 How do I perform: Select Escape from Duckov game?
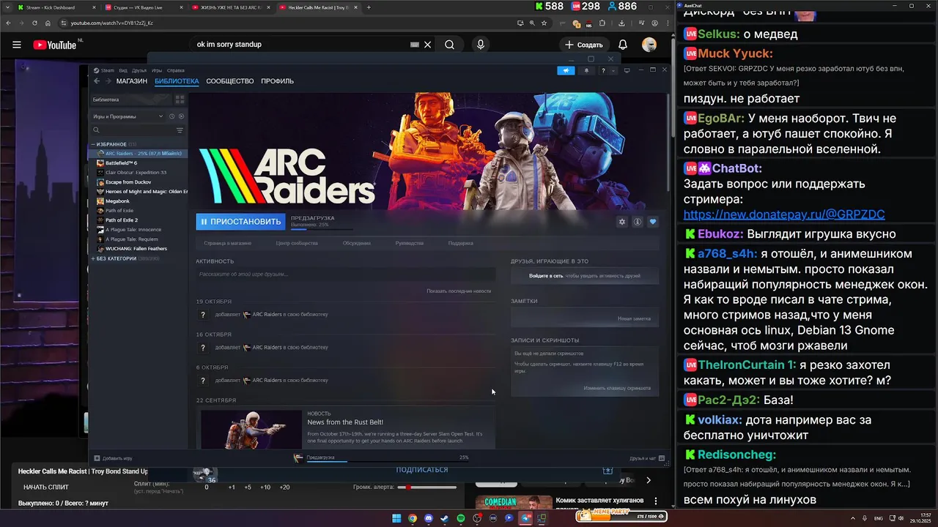coord(138,182)
